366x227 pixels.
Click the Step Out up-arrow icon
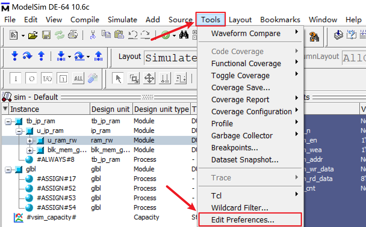pos(41,56)
